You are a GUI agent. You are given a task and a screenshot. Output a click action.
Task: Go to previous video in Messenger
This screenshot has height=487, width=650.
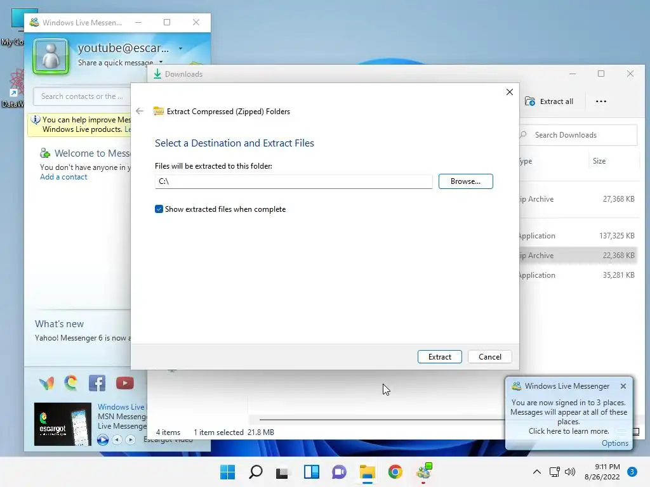pos(117,440)
